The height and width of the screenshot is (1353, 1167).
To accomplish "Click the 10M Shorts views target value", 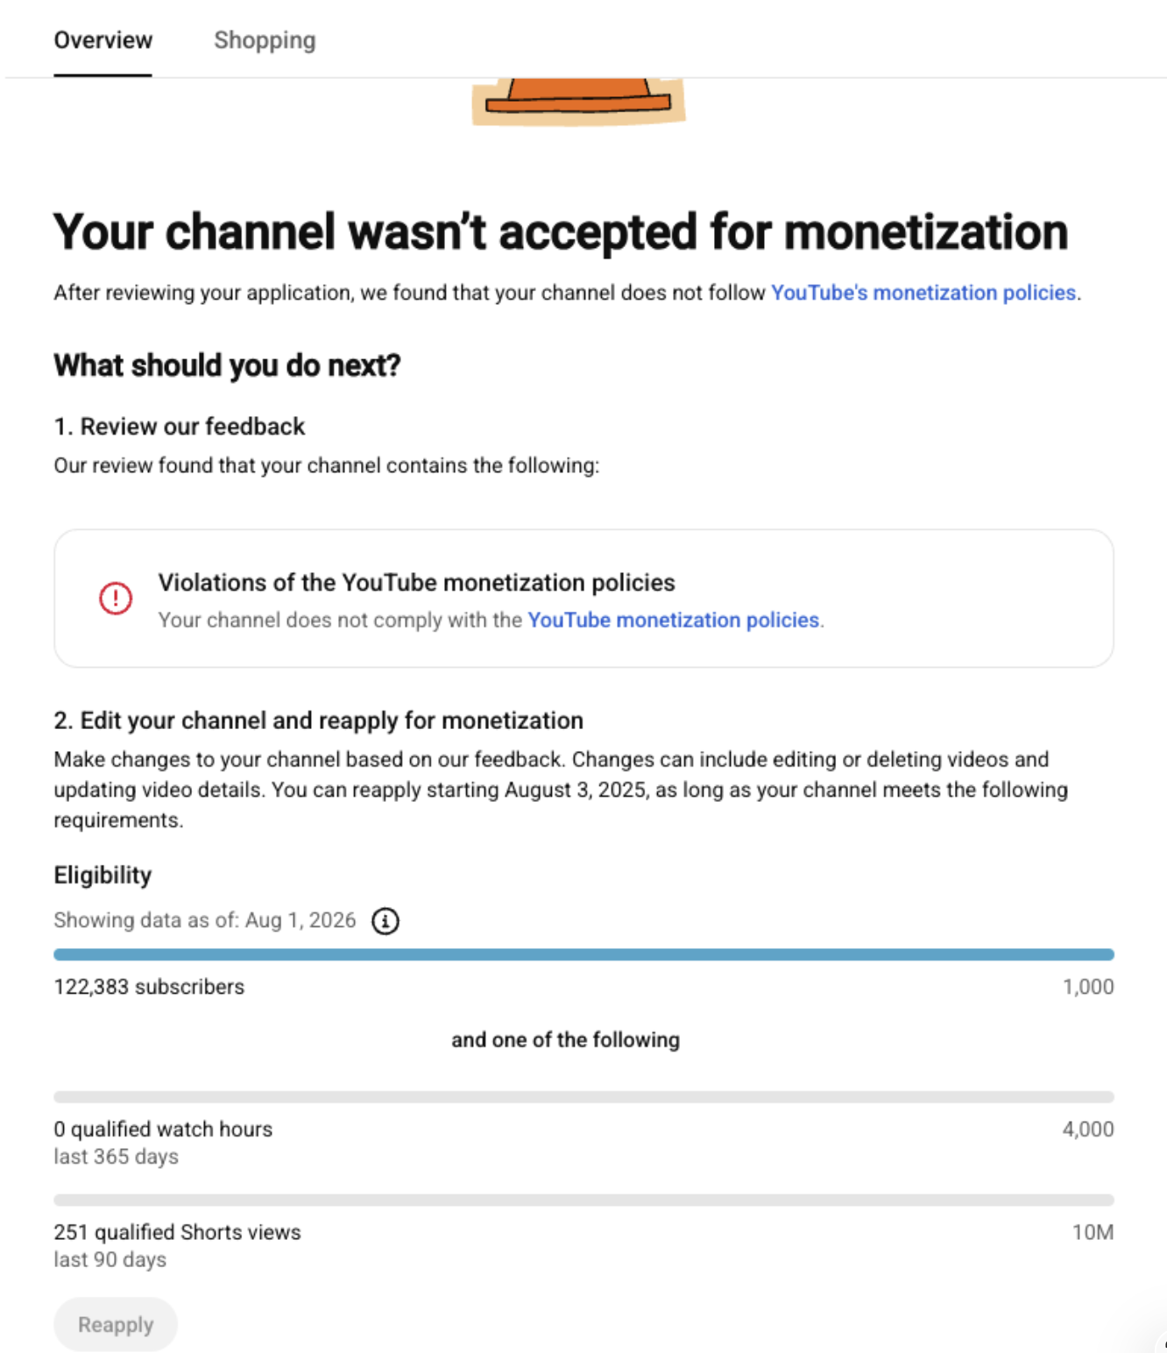I will [1093, 1232].
